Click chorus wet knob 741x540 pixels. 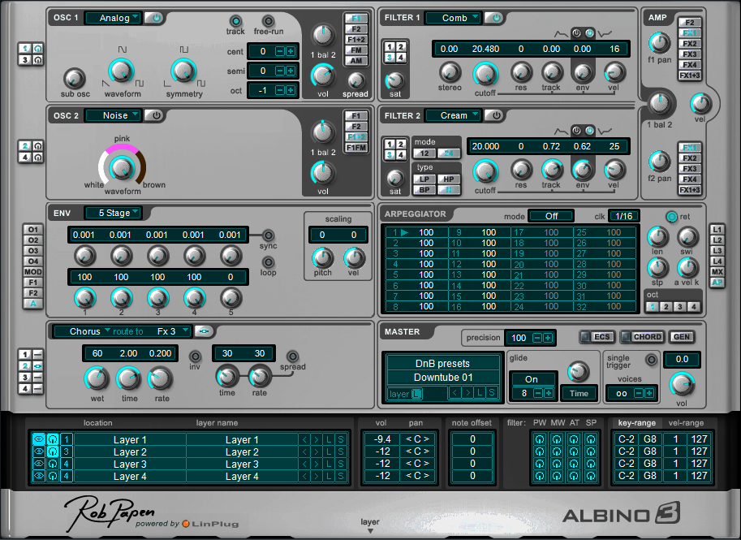97,378
